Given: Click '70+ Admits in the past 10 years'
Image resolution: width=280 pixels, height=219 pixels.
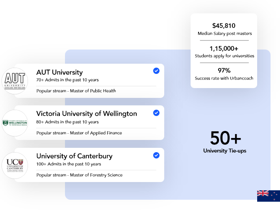Looking at the screenshot, I should pyautogui.click(x=67, y=80).
